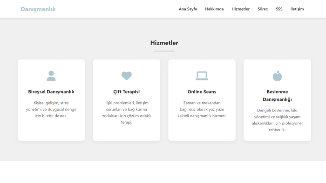Select the Beslenme Danışmanlığı card title

point(277,96)
